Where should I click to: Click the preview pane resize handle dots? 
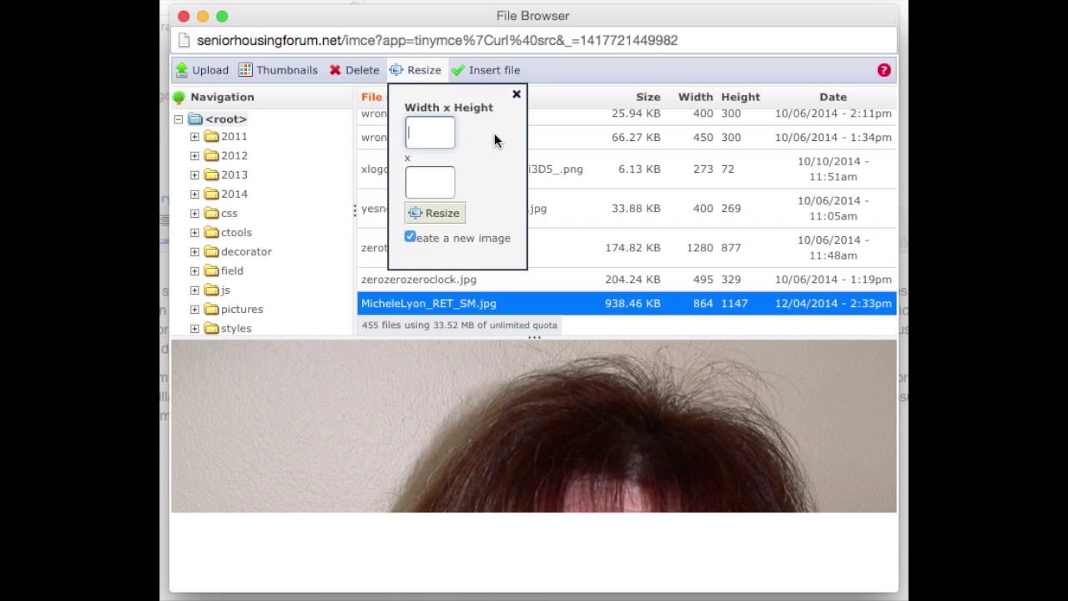point(534,337)
